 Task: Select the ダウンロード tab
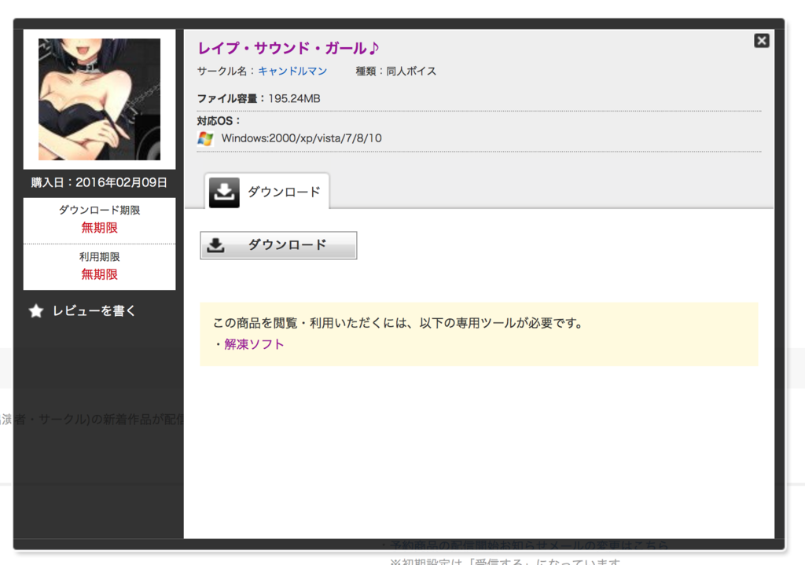point(267,192)
